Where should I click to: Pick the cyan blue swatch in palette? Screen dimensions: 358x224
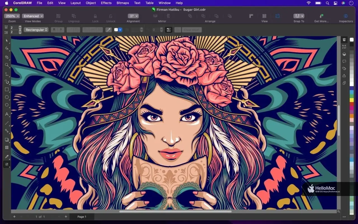(x=352, y=92)
